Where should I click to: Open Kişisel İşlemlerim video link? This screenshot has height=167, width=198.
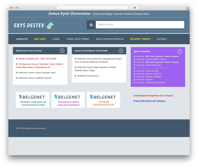[x=149, y=65]
